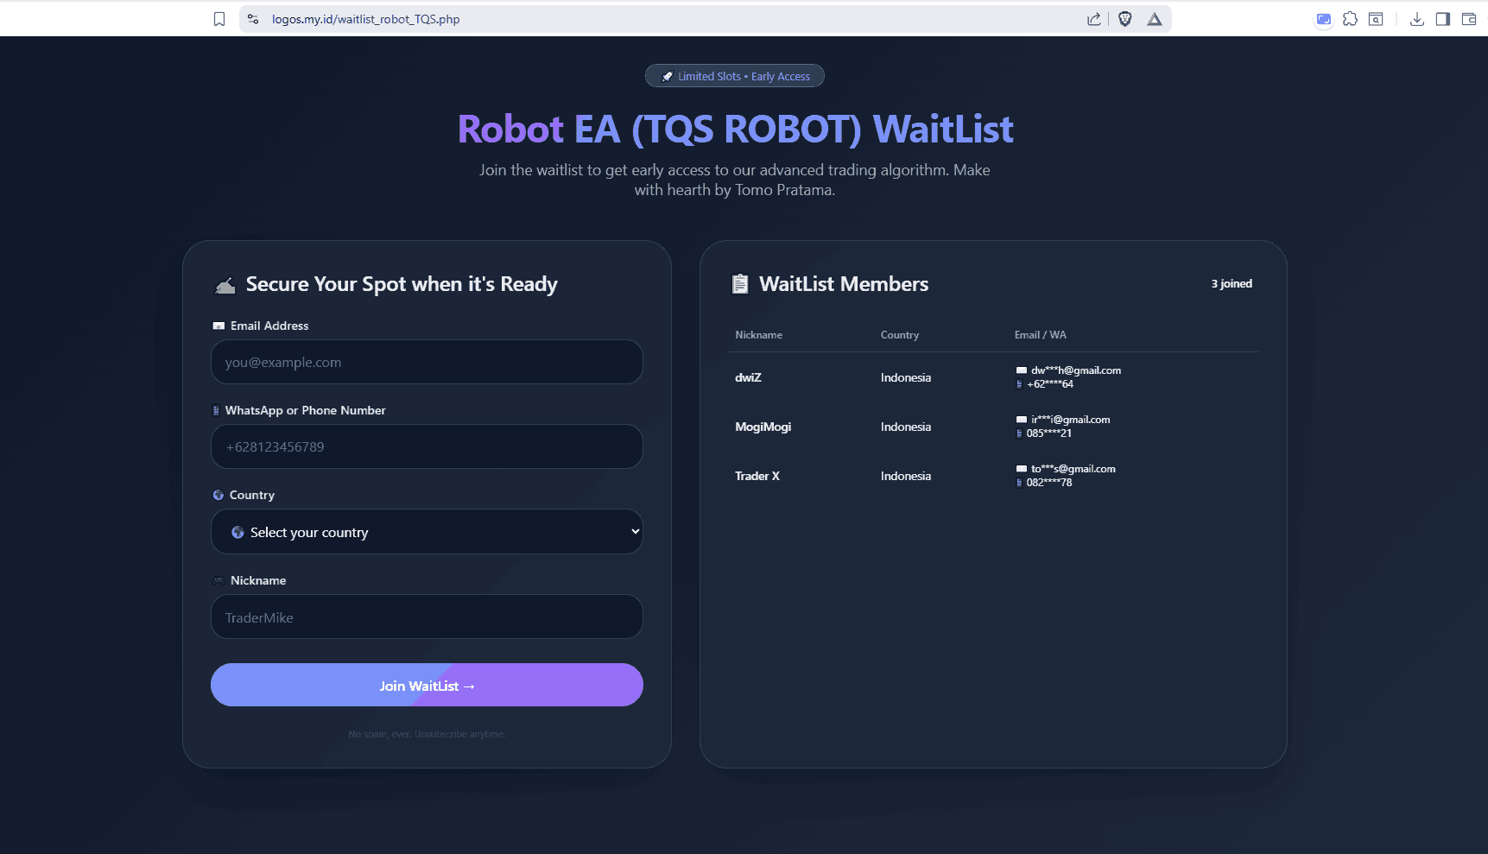Open the Brave Wallet icon
1488x854 pixels.
[1468, 19]
